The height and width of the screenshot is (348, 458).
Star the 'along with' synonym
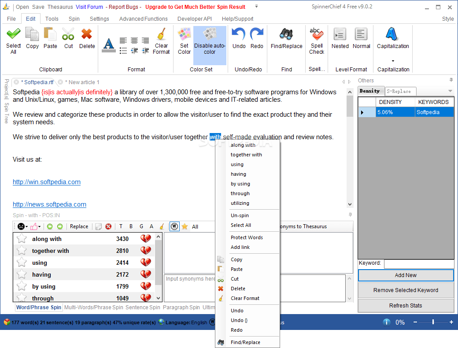coord(22,239)
